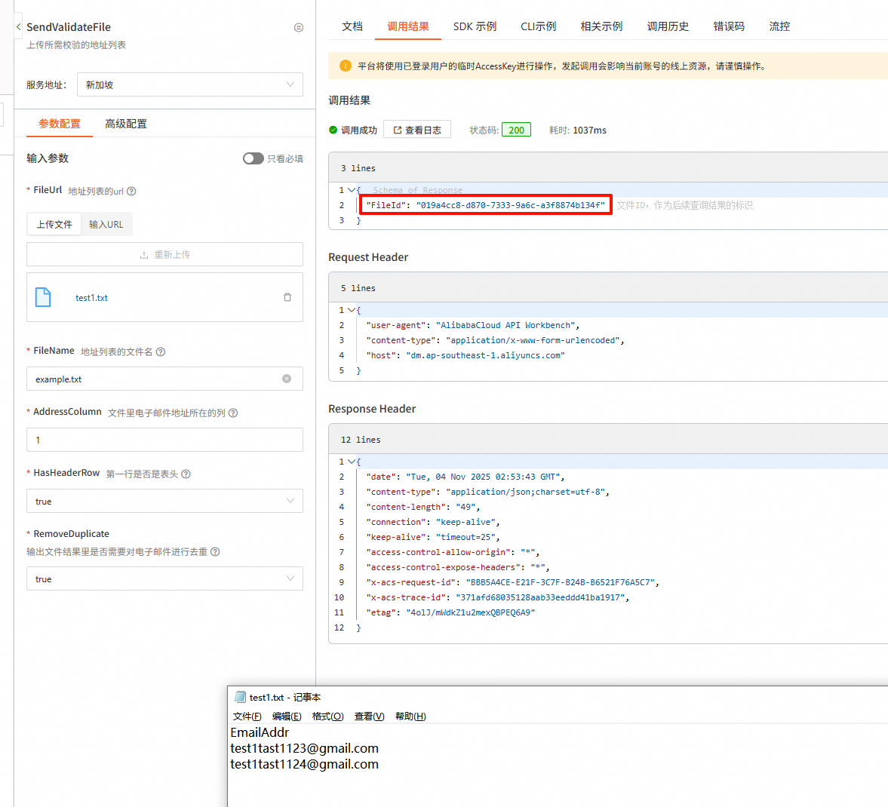
Task: Click the FileName input field containing example.txt
Action: tap(164, 379)
